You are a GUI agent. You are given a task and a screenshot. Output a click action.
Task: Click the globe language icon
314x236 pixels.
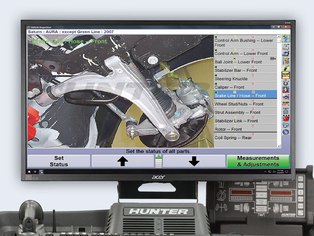[286, 131]
